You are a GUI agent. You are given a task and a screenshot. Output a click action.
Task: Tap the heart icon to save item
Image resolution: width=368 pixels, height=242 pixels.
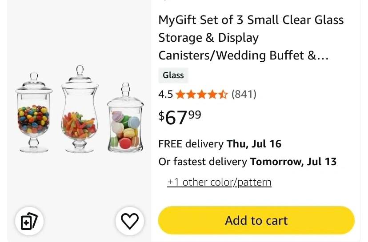click(129, 221)
